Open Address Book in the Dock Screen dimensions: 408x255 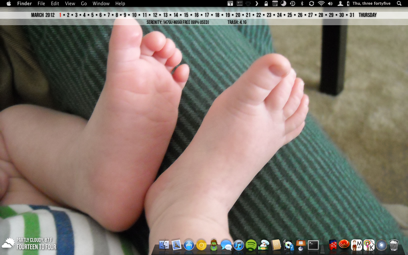276,245
